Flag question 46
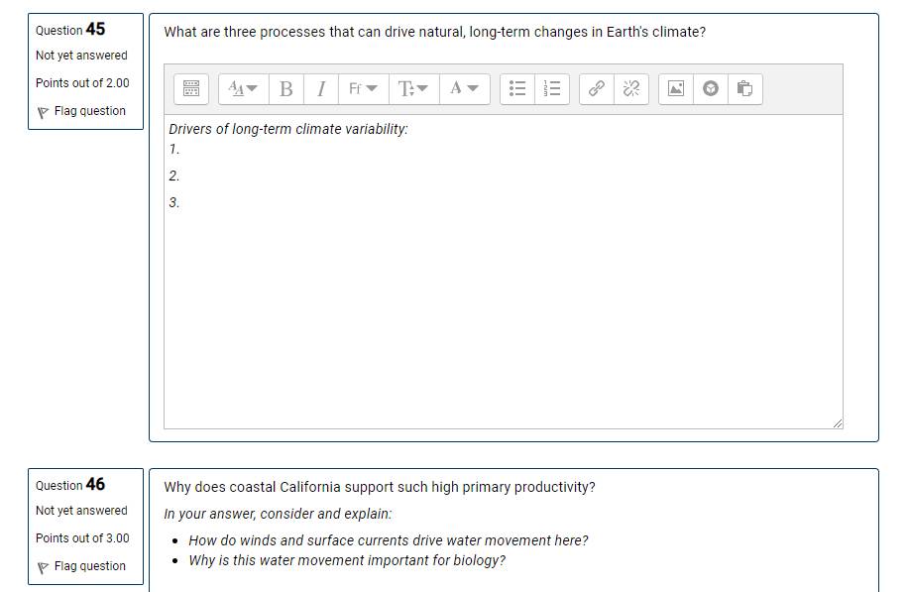909x592 pixels. point(81,566)
